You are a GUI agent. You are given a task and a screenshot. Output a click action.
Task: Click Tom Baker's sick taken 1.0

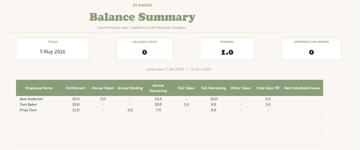(x=186, y=105)
